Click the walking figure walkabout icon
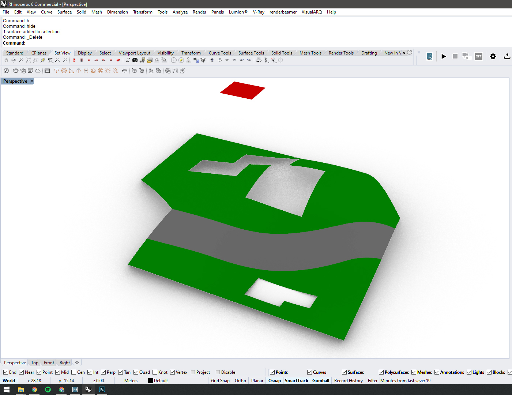The image size is (512, 395). pyautogui.click(x=266, y=60)
